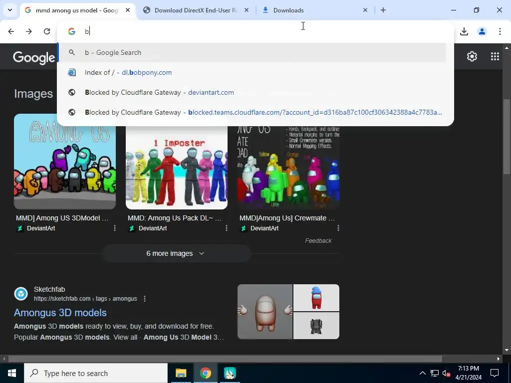
Task: Open the Windows Start menu
Action: click(12, 373)
